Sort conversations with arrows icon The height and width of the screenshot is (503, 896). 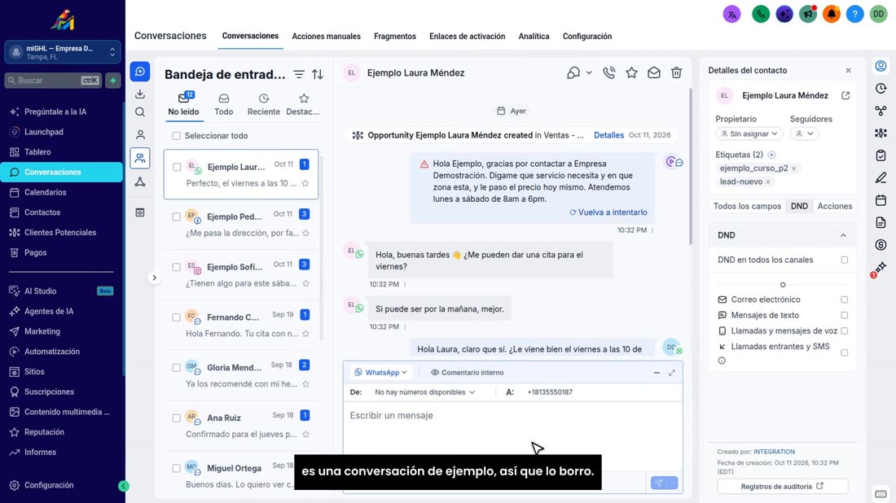point(318,74)
